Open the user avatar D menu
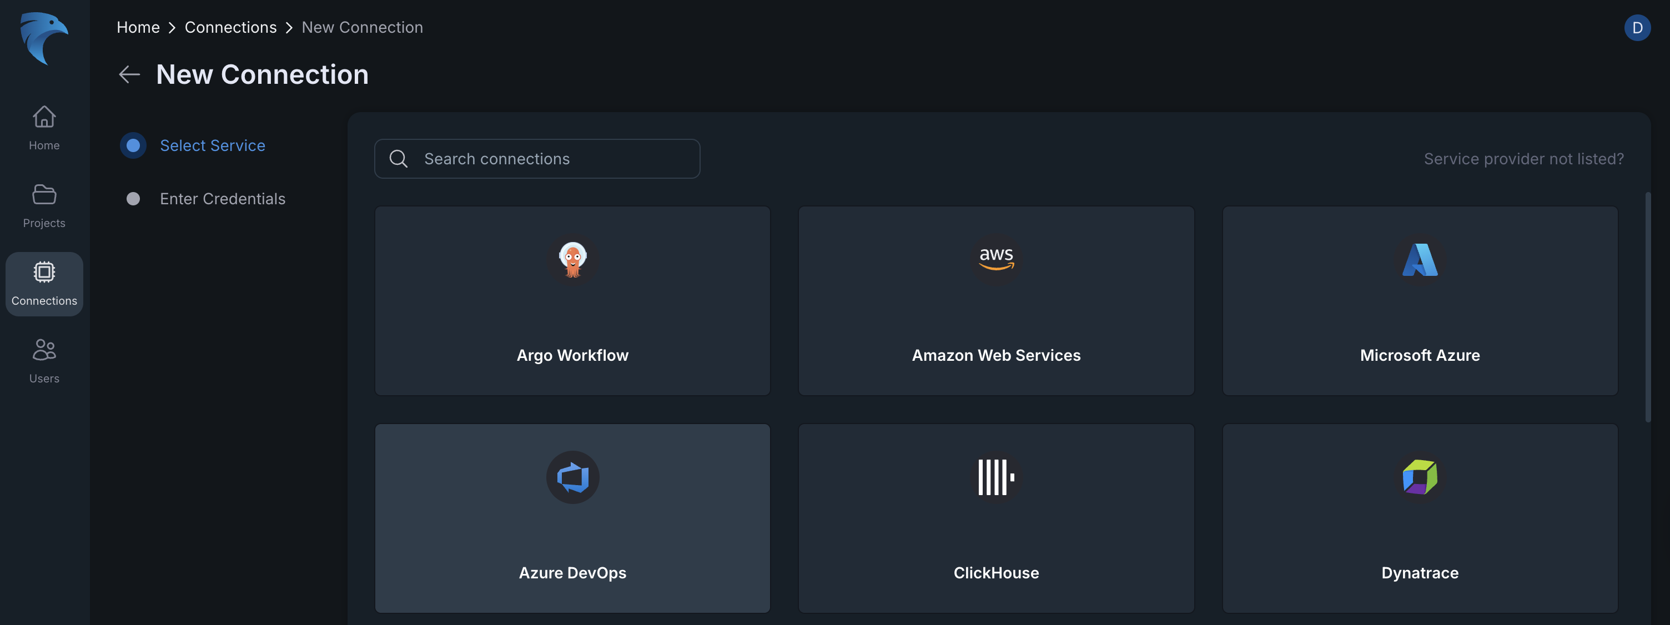Viewport: 1670px width, 625px height. 1637,27
